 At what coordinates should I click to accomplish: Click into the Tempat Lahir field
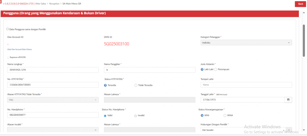point(246,85)
